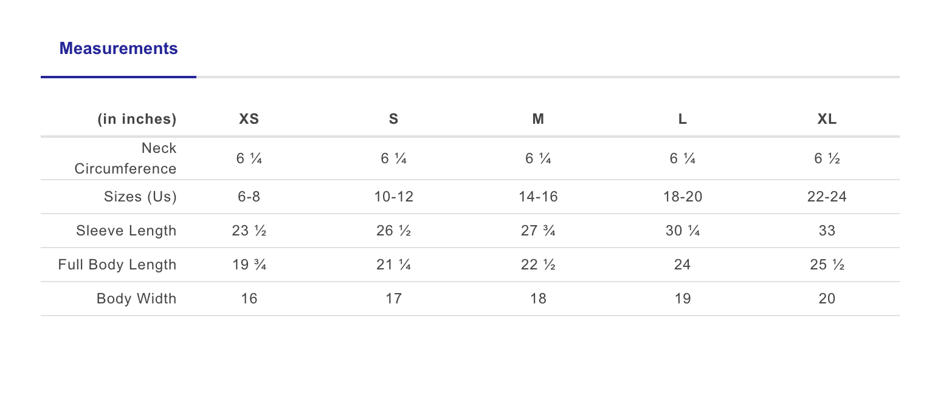Select the S size column header
The image size is (952, 409).
click(393, 119)
